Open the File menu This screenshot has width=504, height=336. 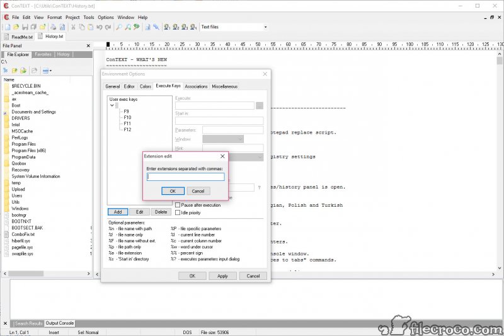(15, 18)
